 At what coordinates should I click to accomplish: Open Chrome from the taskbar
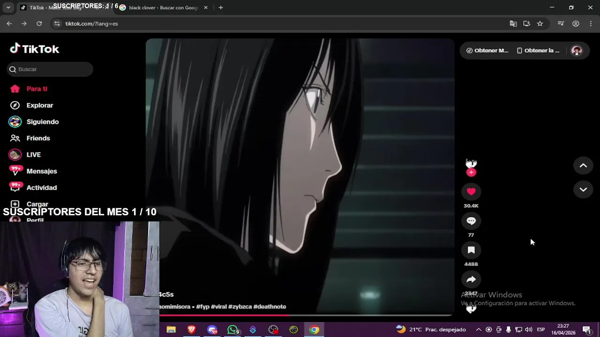pyautogui.click(x=314, y=330)
